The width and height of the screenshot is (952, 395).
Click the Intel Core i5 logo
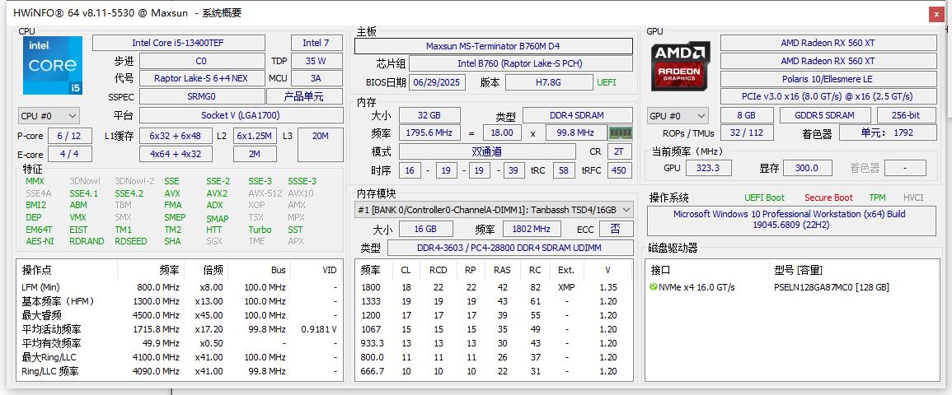[x=53, y=66]
